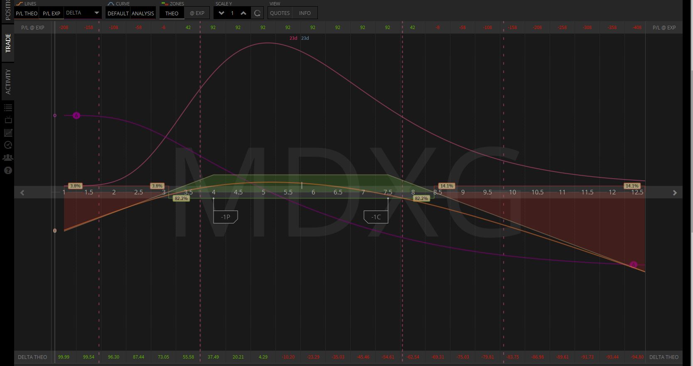The height and width of the screenshot is (366, 693).
Task: Click the left DELTA THEO row label
Action: (x=32, y=357)
